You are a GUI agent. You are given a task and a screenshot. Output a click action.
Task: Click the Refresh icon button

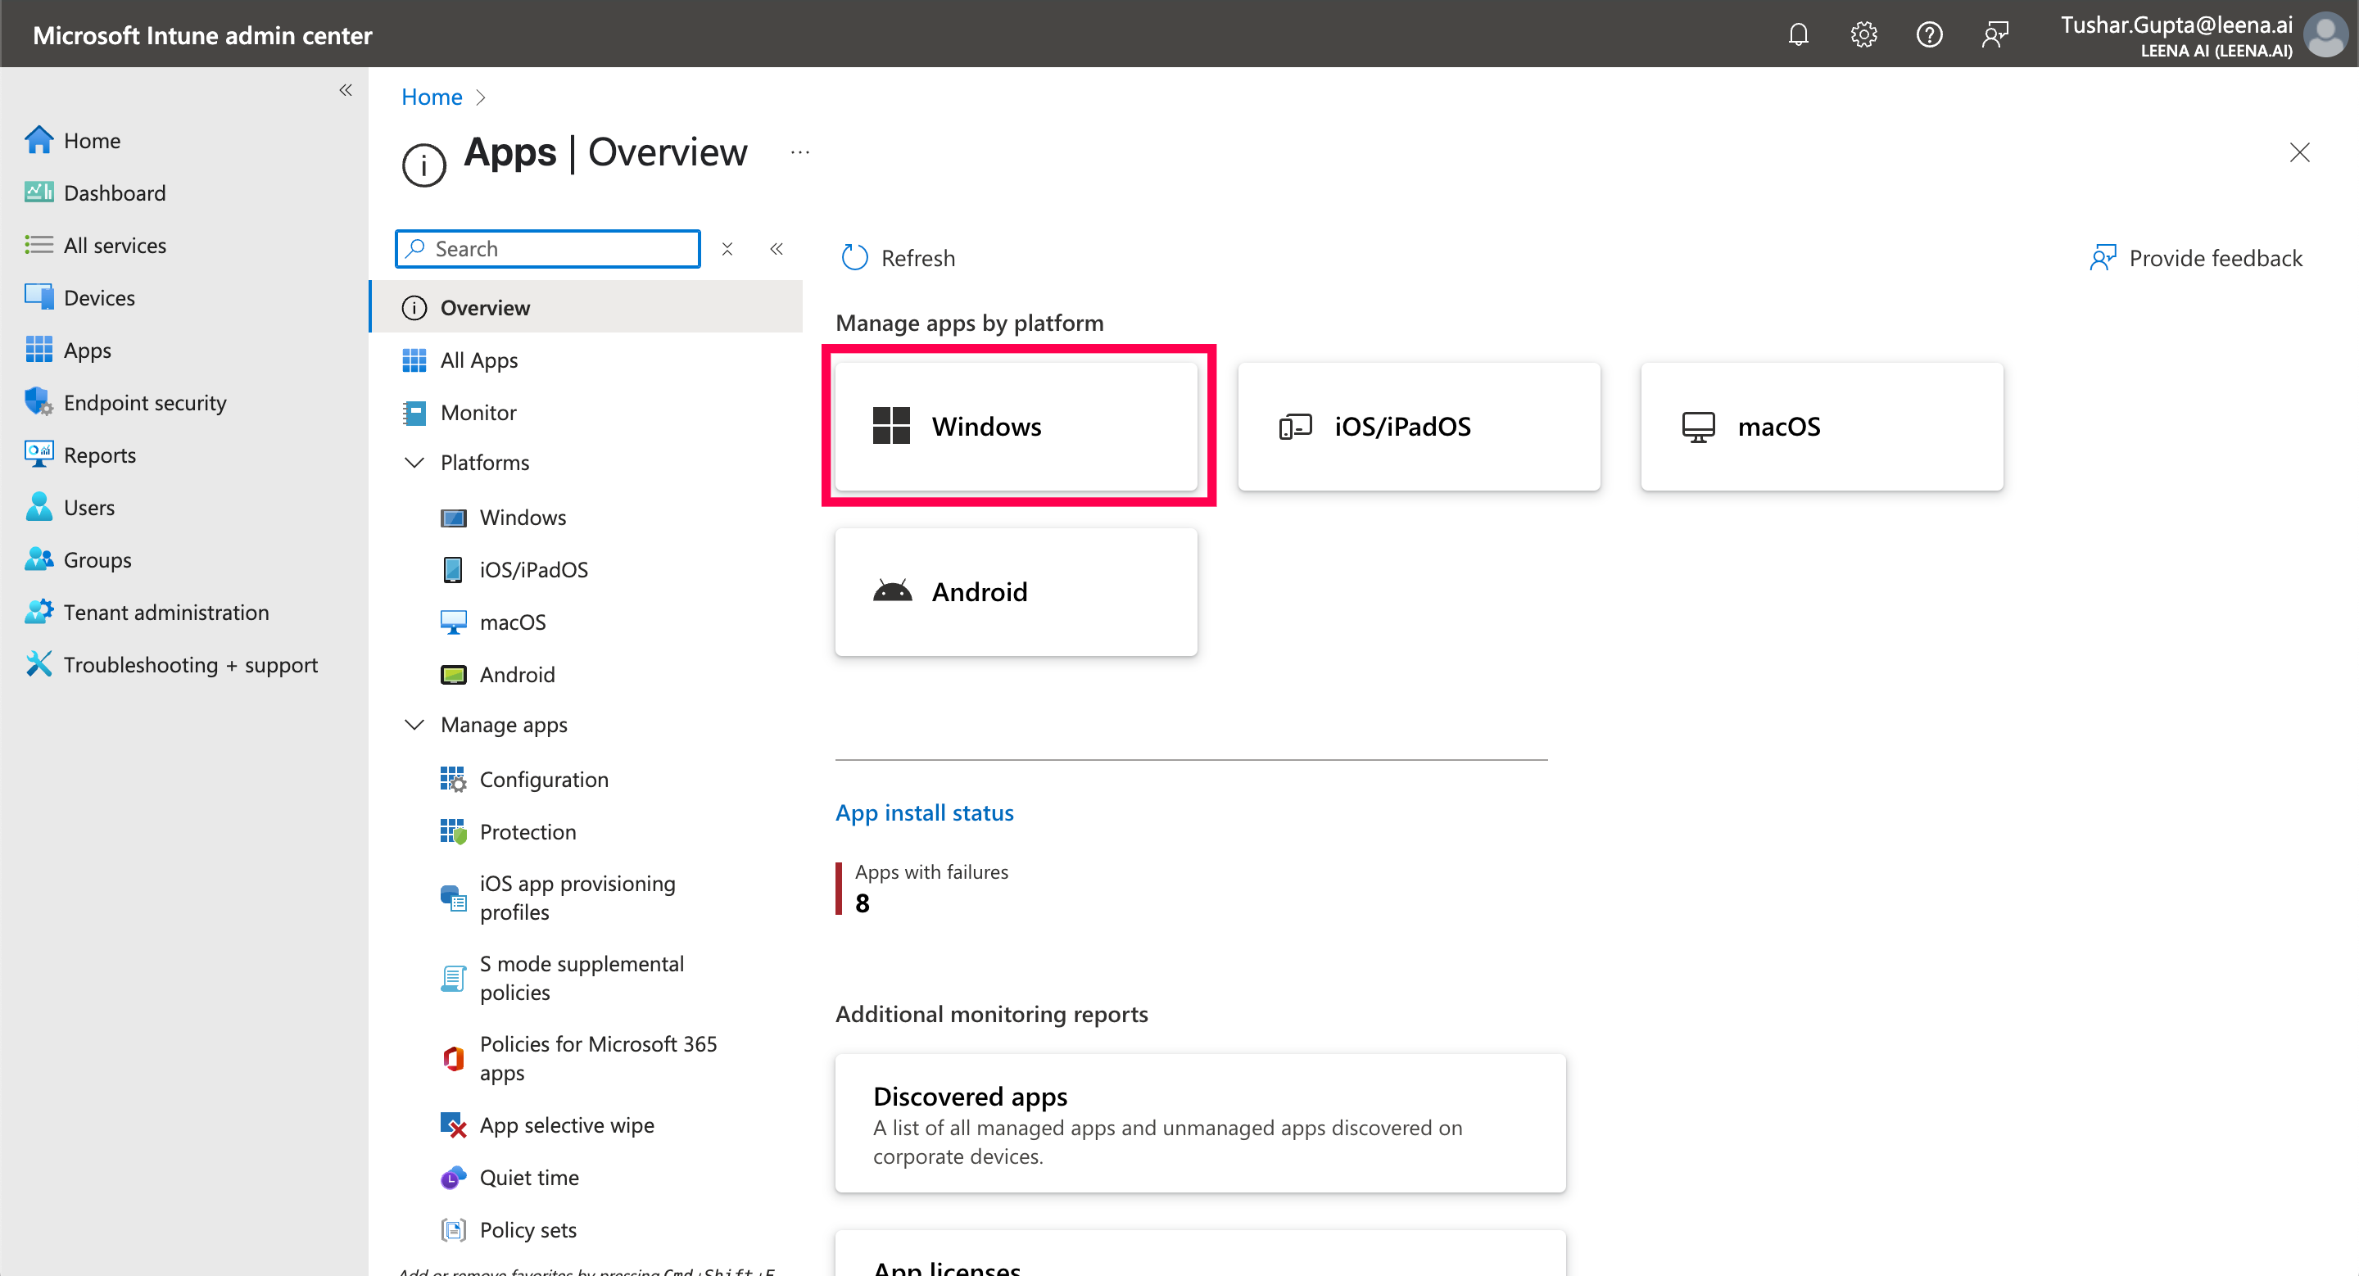854,258
